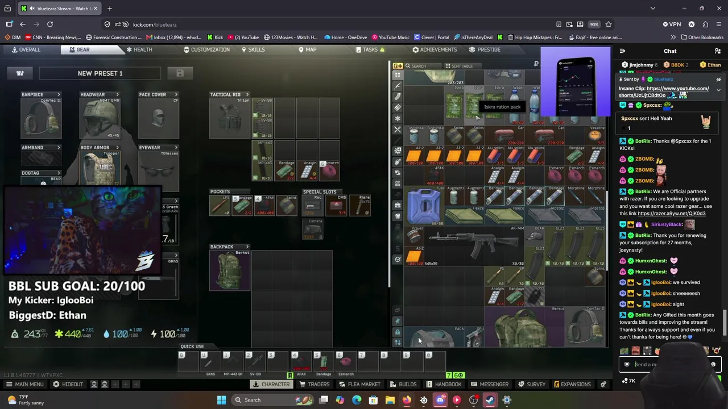Select the equipped 6B47 EMR helmet

pyautogui.click(x=100, y=118)
